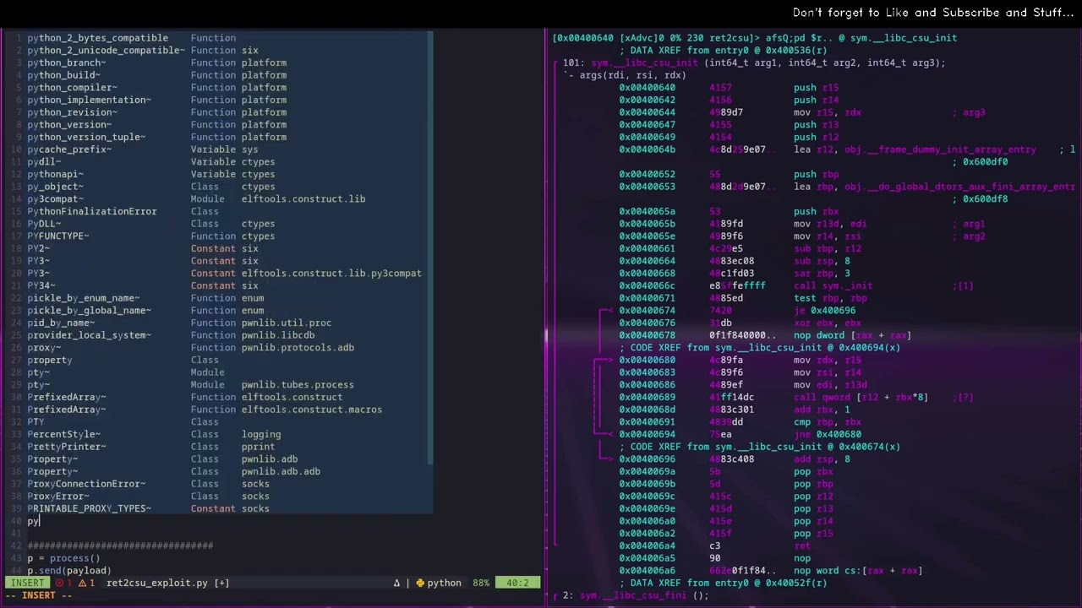
Task: Click the 40:2 cursor position indicator
Action: click(517, 583)
